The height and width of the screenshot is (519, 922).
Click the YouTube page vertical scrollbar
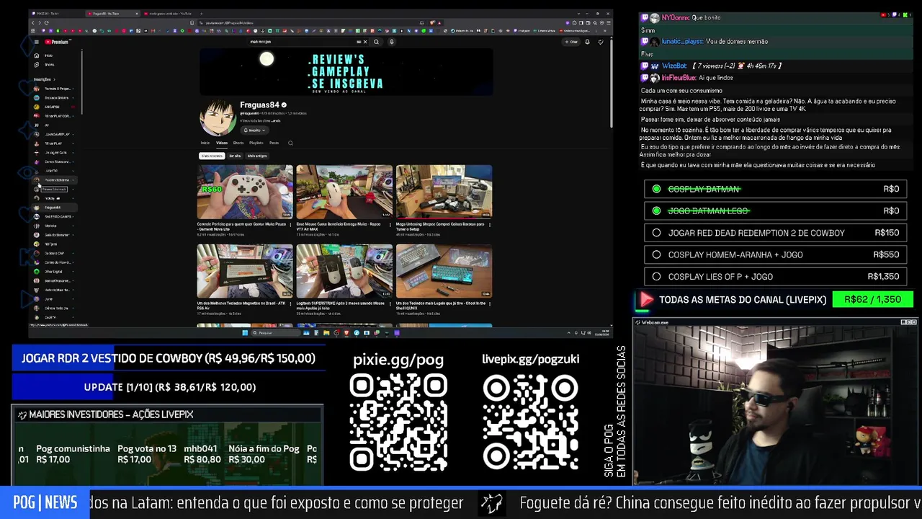click(611, 83)
